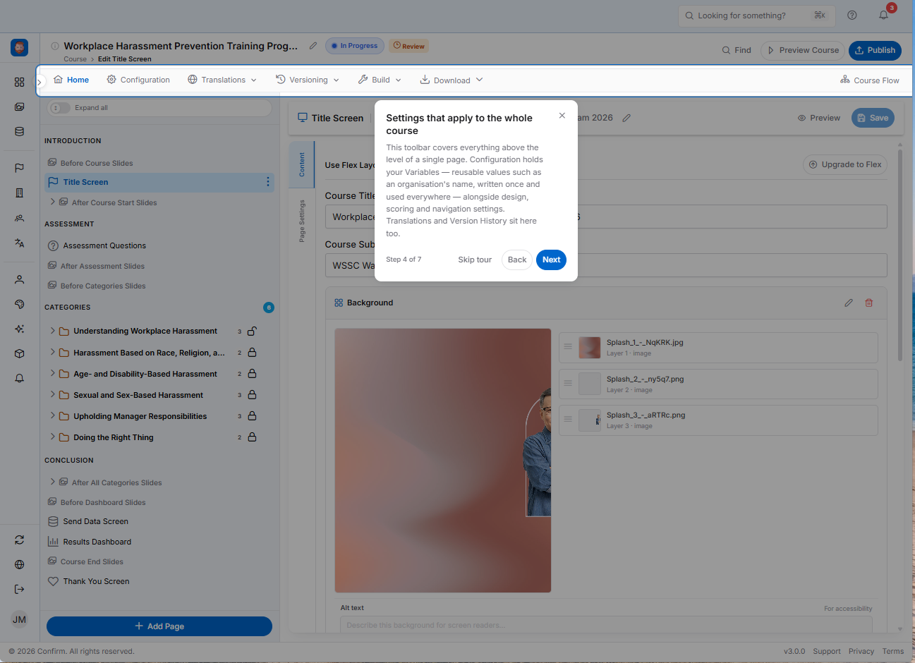Image resolution: width=915 pixels, height=663 pixels.
Task: Delete the Background with the trash icon
Action: (869, 303)
